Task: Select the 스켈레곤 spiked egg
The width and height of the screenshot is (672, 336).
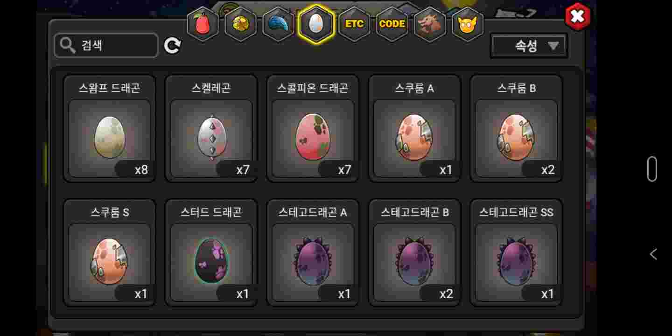Action: (x=211, y=128)
